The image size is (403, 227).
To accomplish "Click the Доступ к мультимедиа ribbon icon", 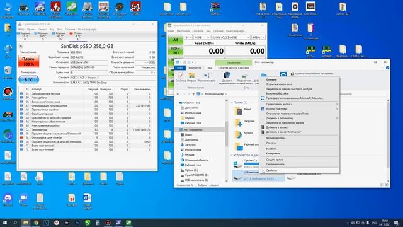I will tap(227, 78).
